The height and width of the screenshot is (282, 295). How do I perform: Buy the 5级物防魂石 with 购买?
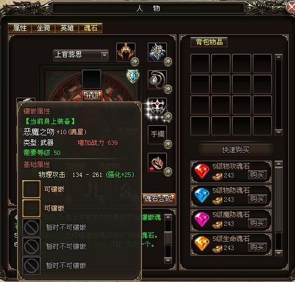point(257,199)
